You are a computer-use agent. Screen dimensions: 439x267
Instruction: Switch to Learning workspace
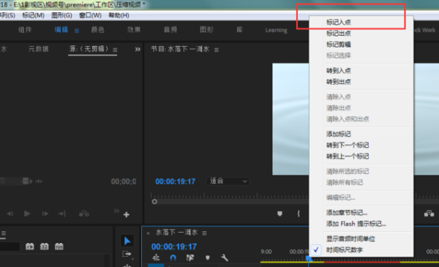pos(277,30)
